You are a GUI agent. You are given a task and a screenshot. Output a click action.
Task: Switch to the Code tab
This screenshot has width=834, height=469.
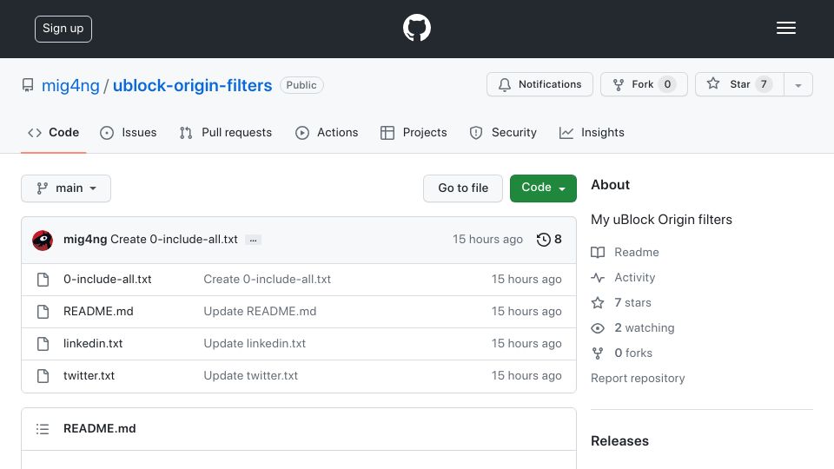coord(53,132)
